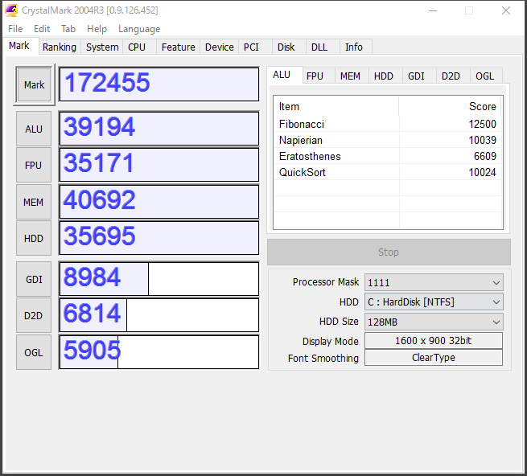This screenshot has height=476, width=527.
Task: Expand the HDD drive dropdown
Action: (434, 302)
